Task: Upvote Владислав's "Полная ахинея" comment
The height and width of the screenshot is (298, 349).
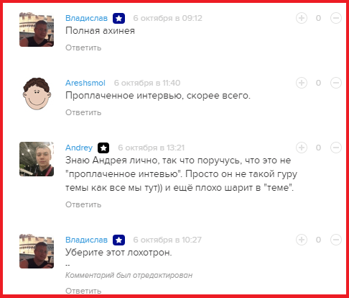Action: tap(302, 18)
